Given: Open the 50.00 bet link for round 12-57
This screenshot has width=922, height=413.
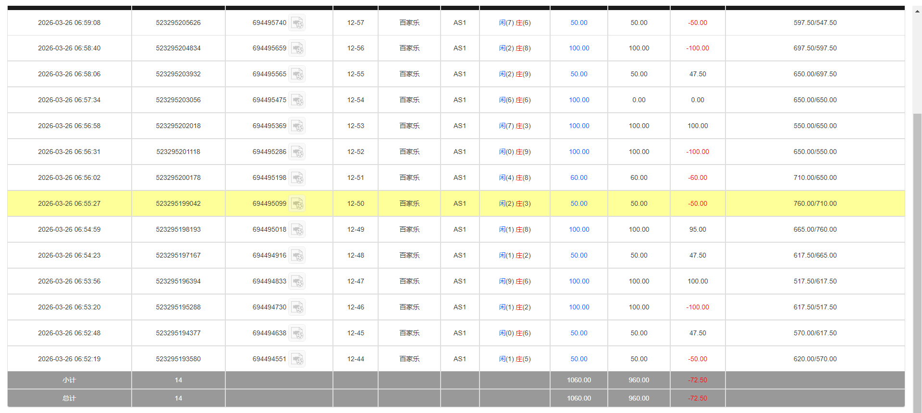Looking at the screenshot, I should 578,23.
